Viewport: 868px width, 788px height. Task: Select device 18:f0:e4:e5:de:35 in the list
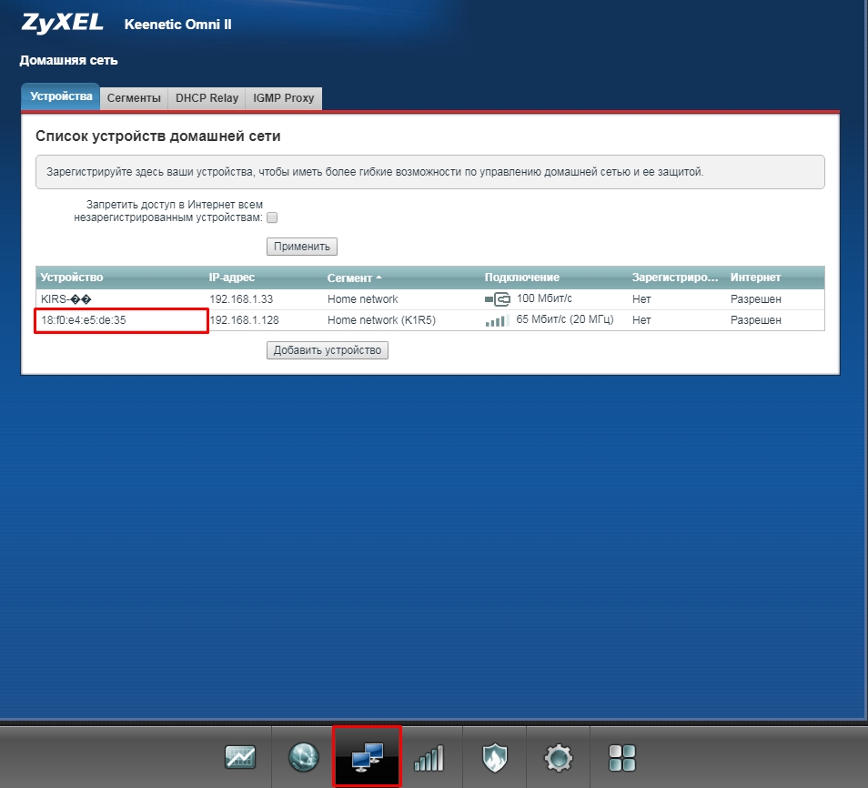[84, 320]
